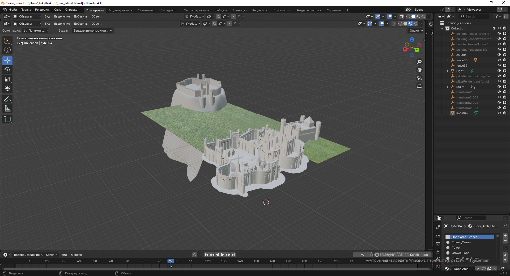Move the material slot up
The height and width of the screenshot is (276, 510).
(505, 255)
